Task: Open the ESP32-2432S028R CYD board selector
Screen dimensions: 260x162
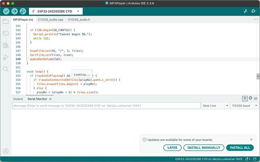Action: pyautogui.click(x=56, y=11)
